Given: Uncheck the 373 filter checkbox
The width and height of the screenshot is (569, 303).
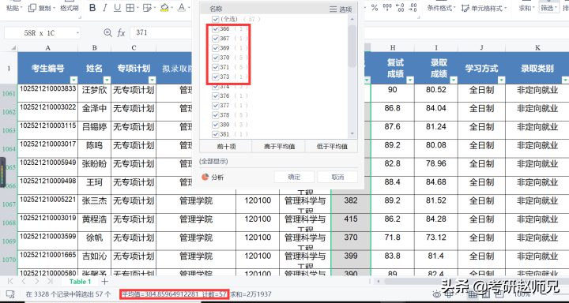Looking at the screenshot, I should tap(216, 77).
